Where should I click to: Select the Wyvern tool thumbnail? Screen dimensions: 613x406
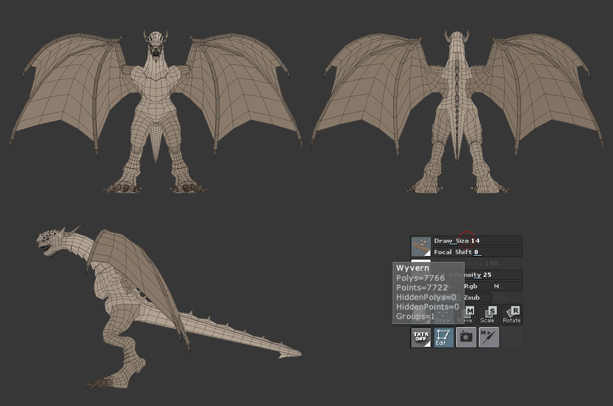coord(421,246)
